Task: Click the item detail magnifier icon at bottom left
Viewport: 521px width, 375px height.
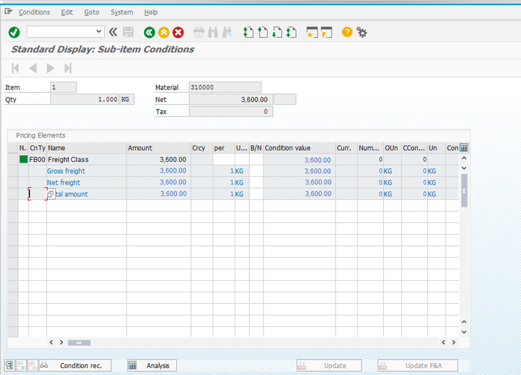Action: (x=10, y=365)
